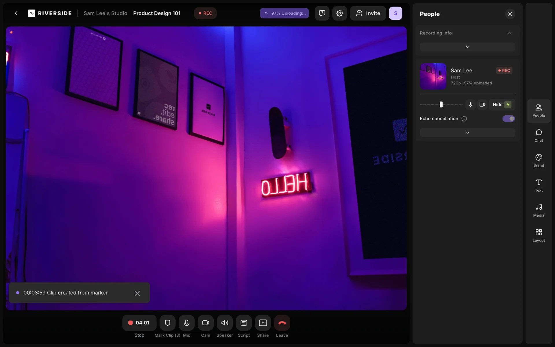Dismiss the Clip created from marker notification
555x347 pixels.
pos(137,293)
